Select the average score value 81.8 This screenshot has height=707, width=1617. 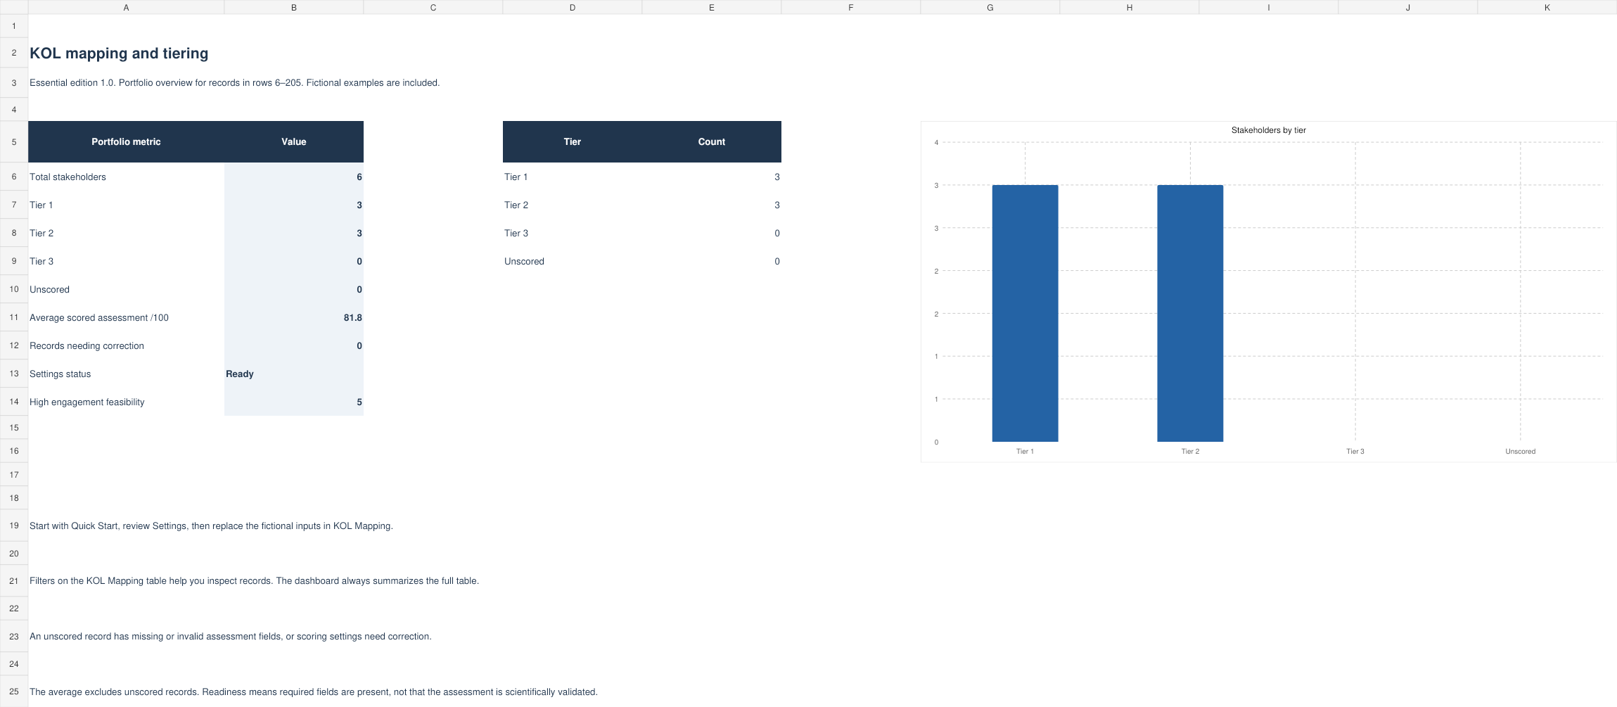294,317
